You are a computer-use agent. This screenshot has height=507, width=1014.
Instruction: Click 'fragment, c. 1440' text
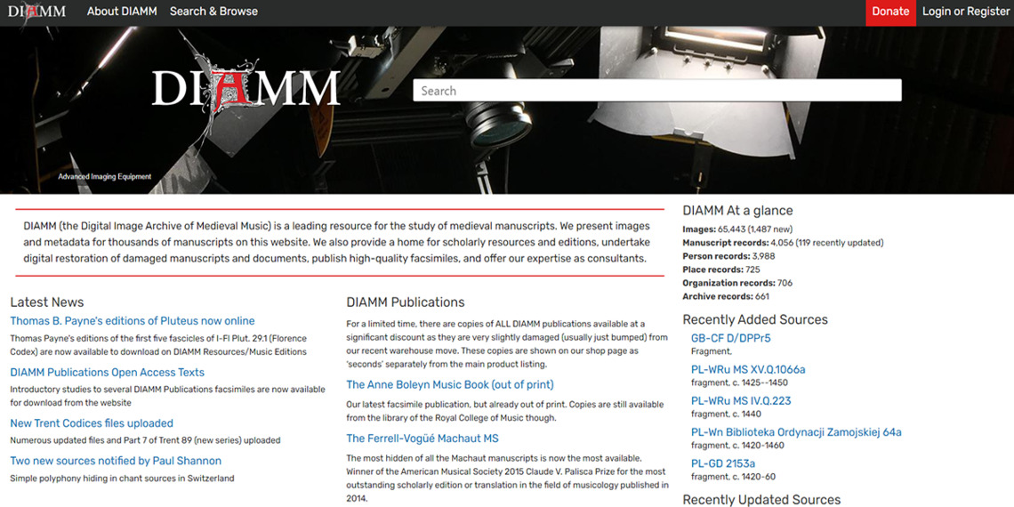pyautogui.click(x=726, y=414)
